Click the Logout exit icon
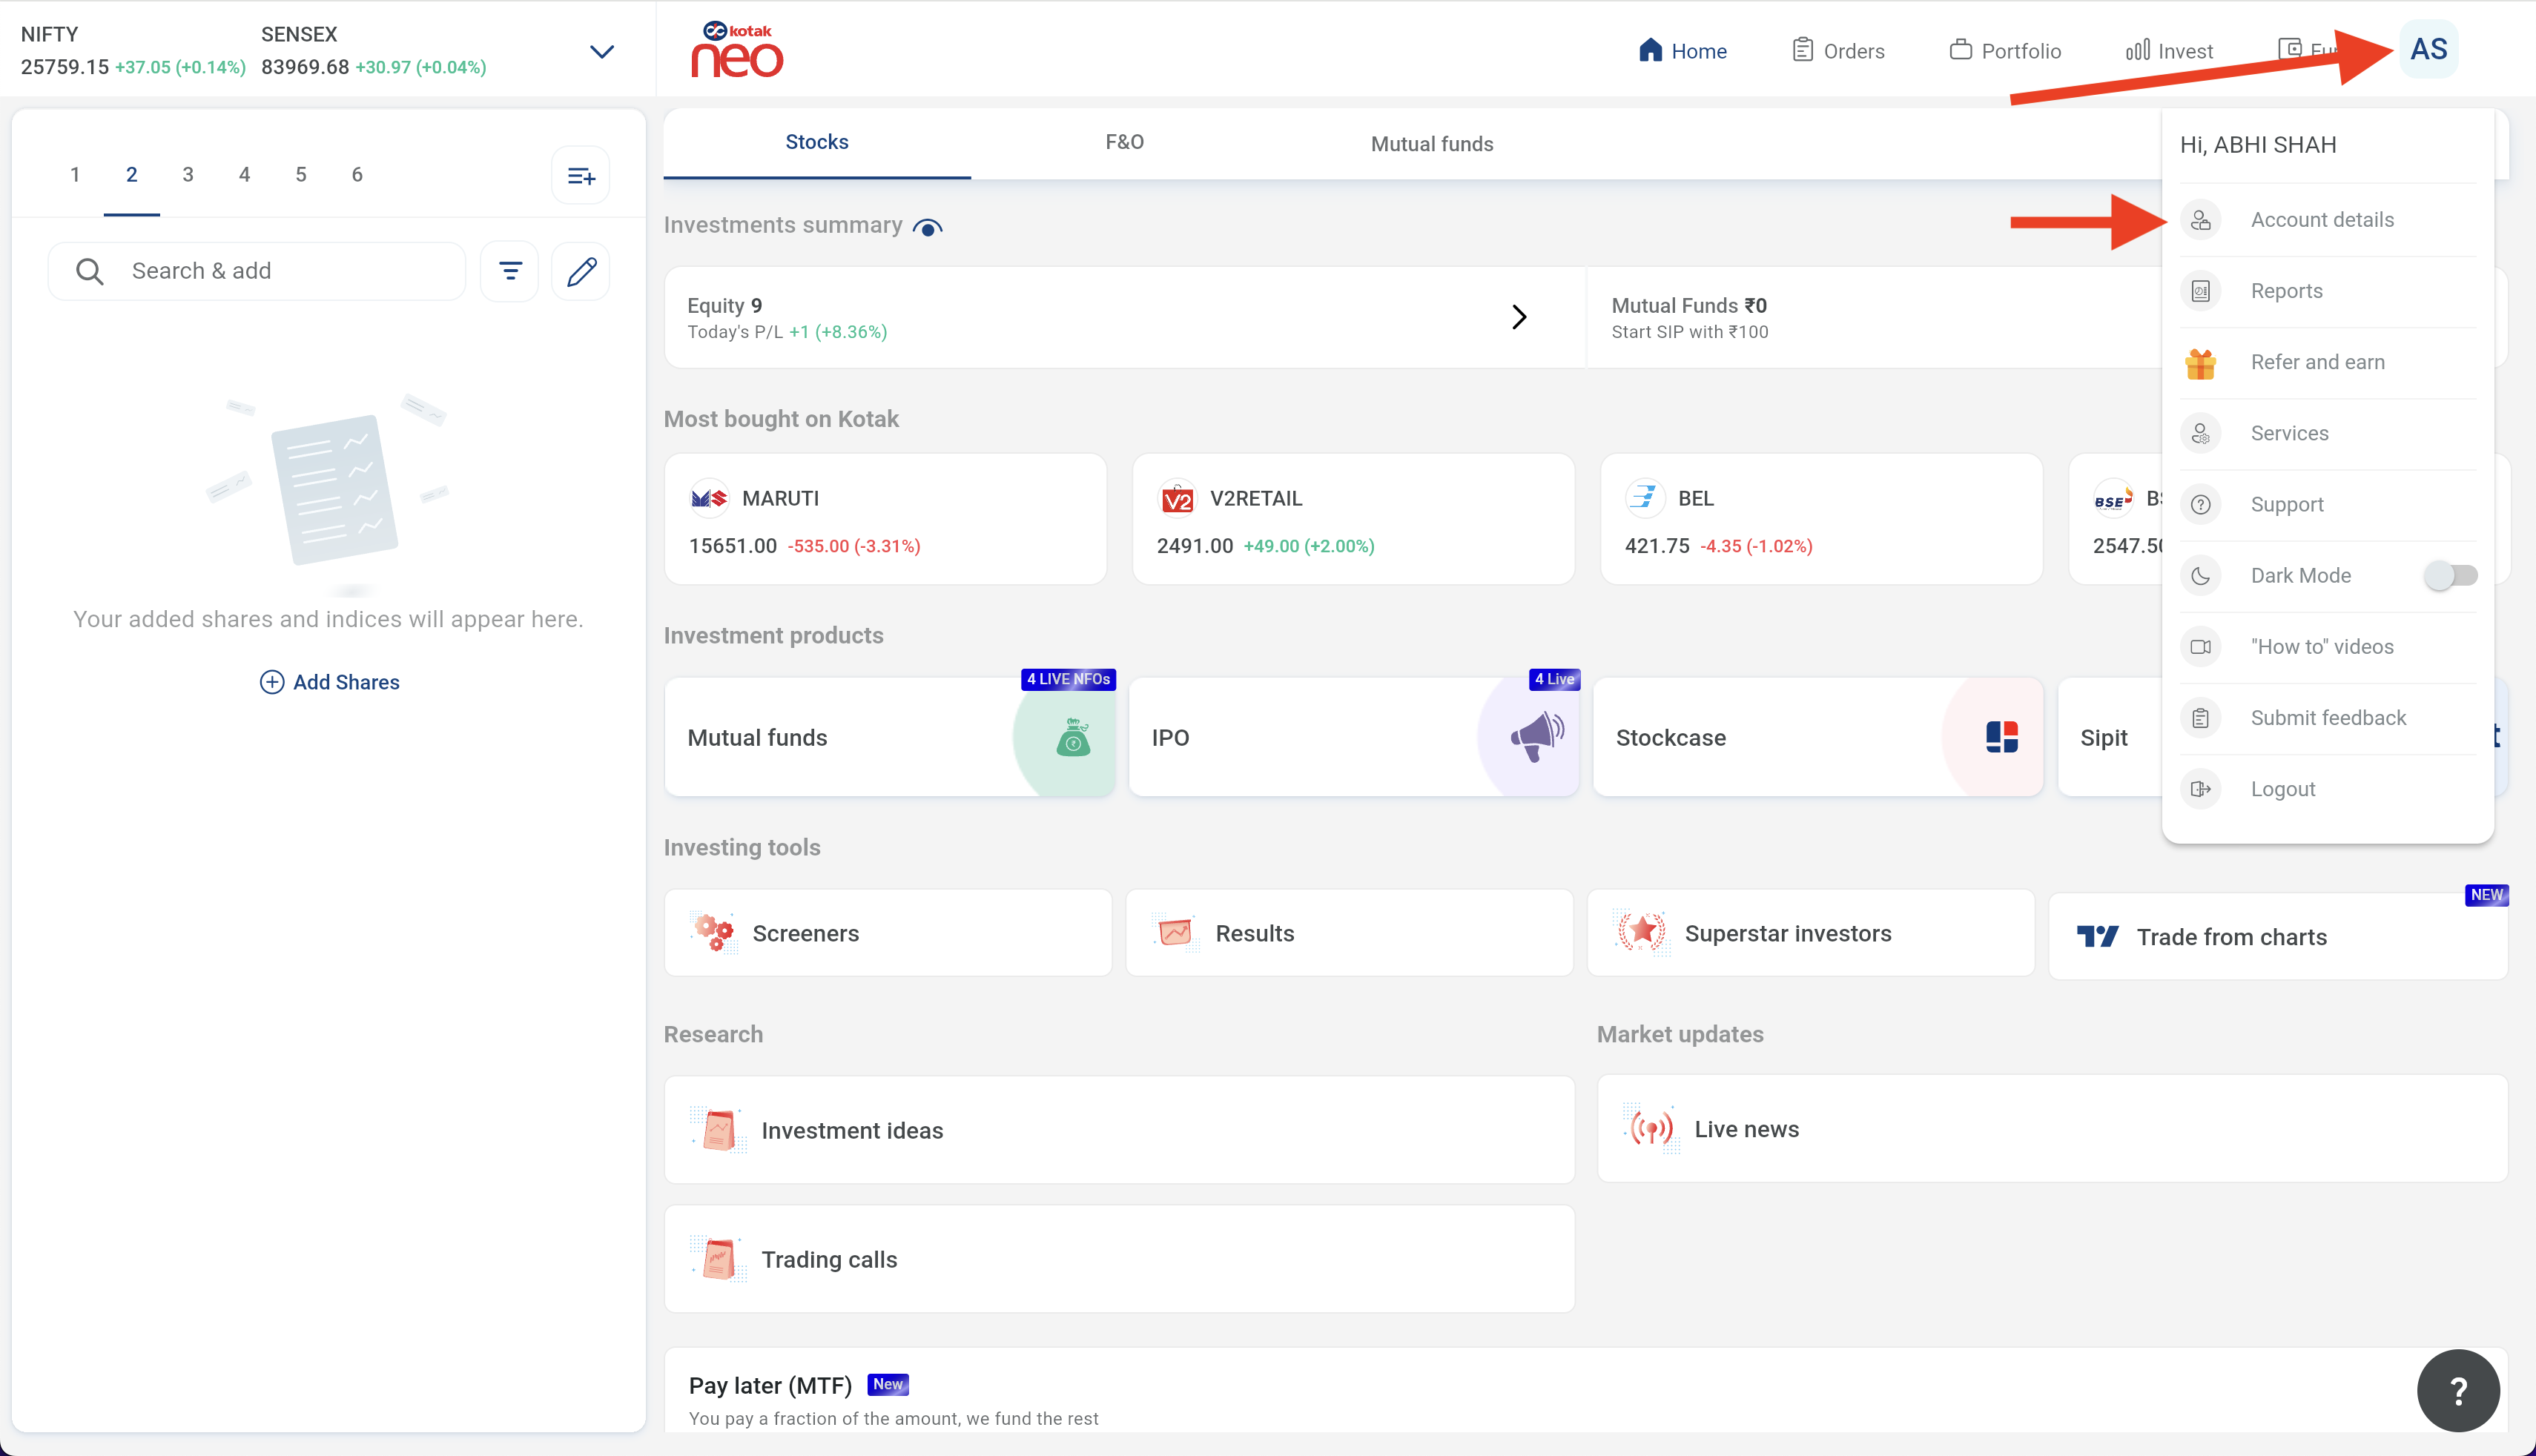 tap(2200, 789)
